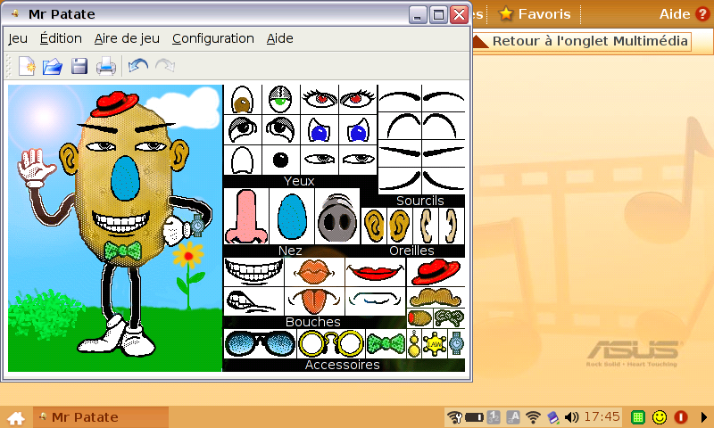Viewport: 714px width, 428px height.
Task: Switch to the Favoris tab
Action: [535, 14]
